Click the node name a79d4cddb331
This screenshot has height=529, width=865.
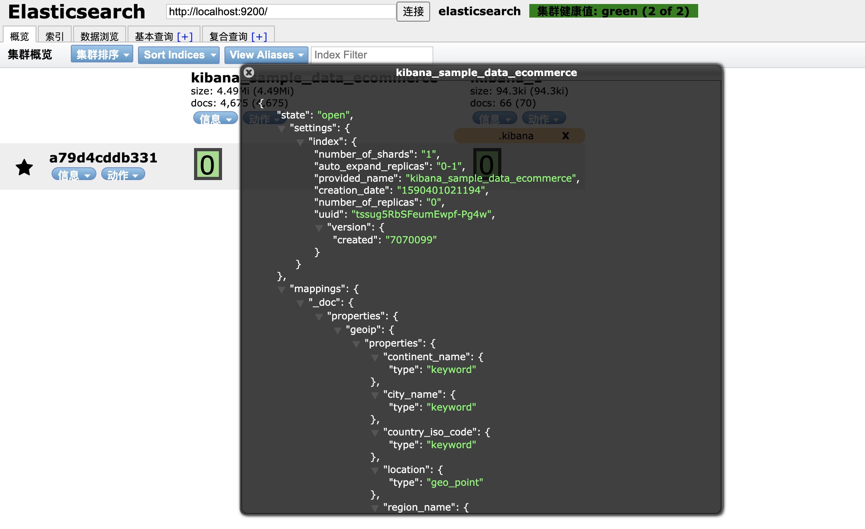[103, 158]
